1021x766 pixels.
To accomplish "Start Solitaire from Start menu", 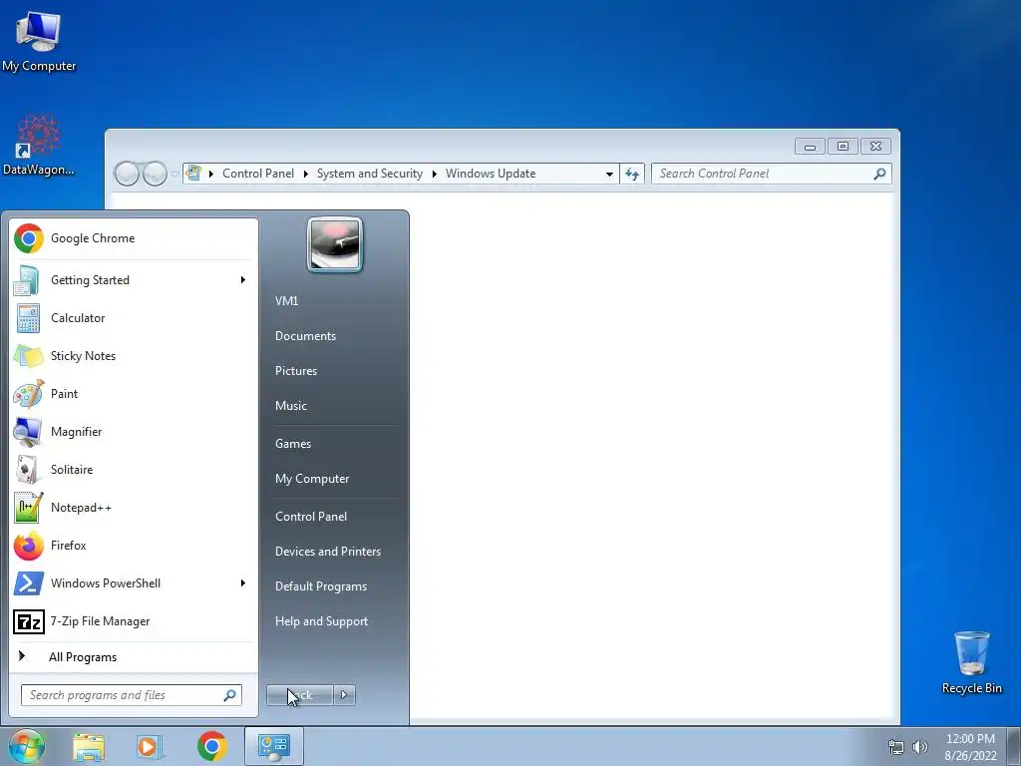I will point(133,470).
